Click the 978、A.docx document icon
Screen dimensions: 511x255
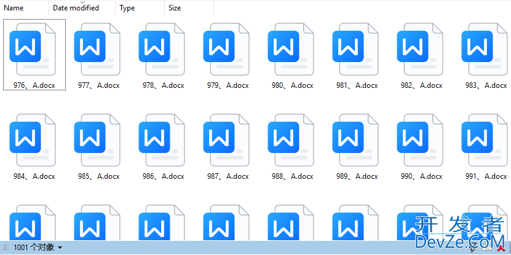click(x=162, y=49)
